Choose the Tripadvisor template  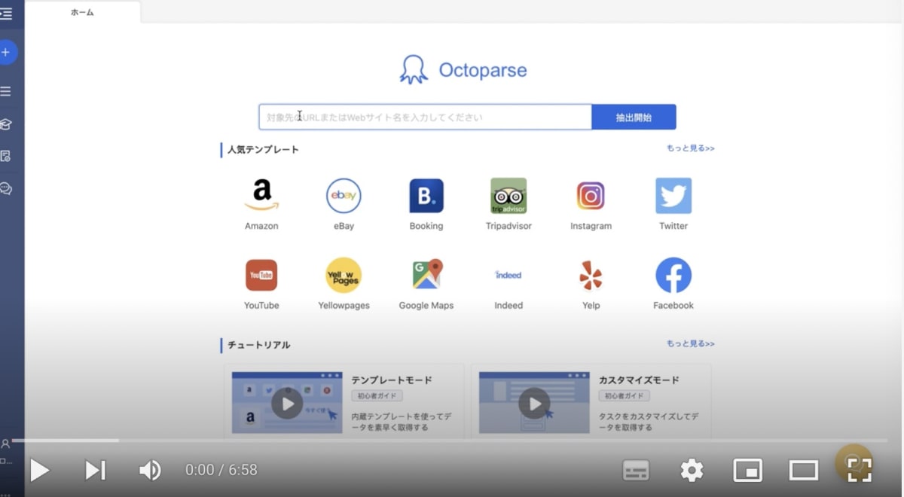click(x=508, y=196)
